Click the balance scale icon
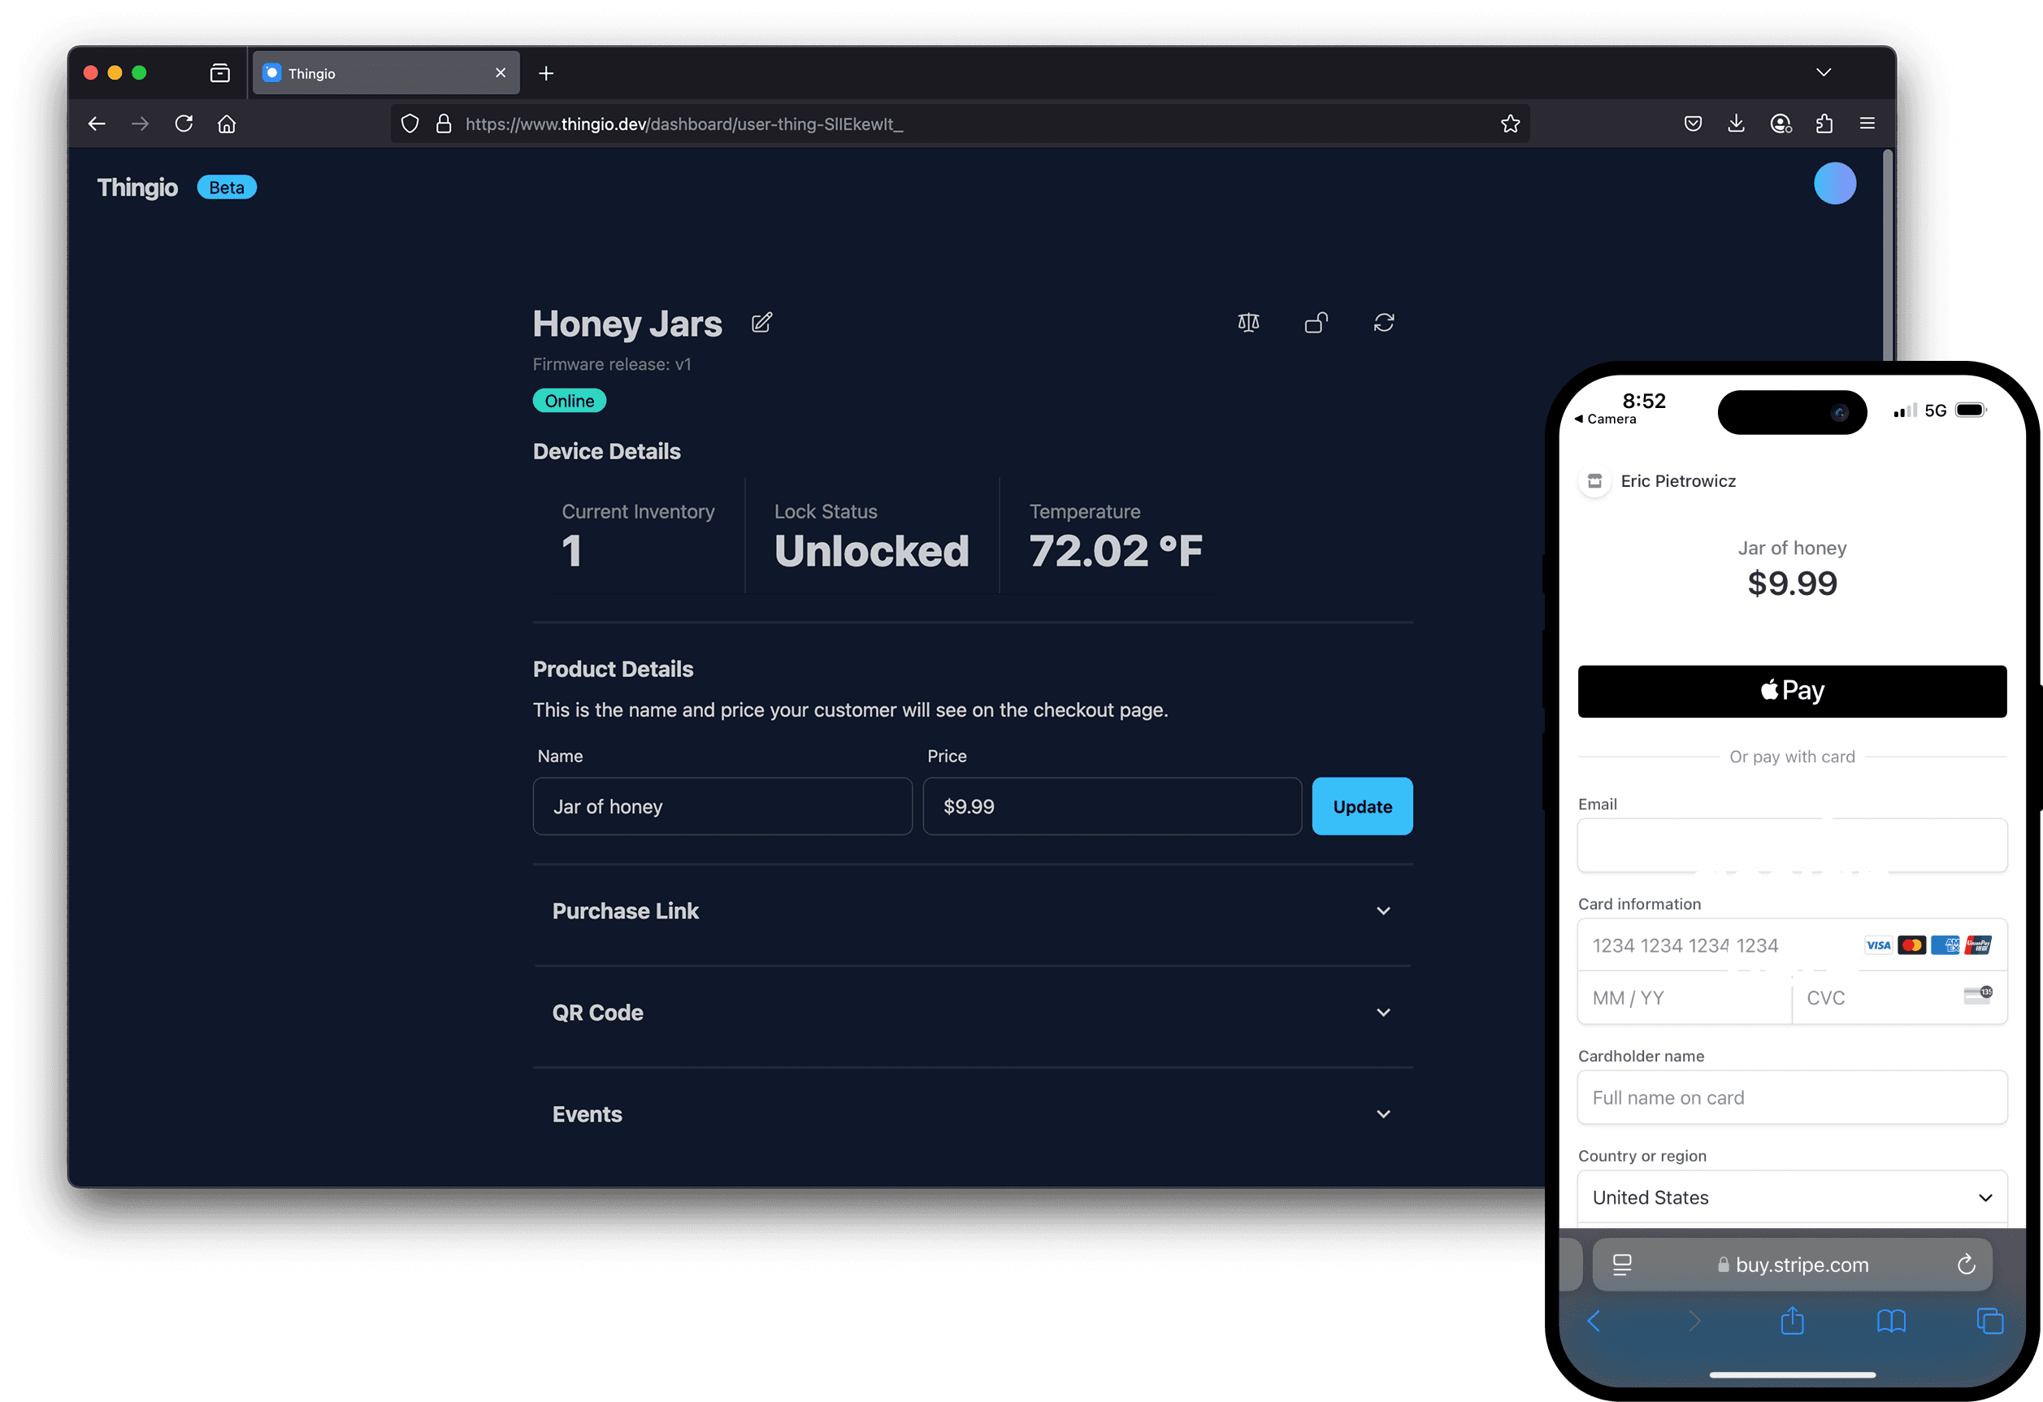 click(1248, 323)
